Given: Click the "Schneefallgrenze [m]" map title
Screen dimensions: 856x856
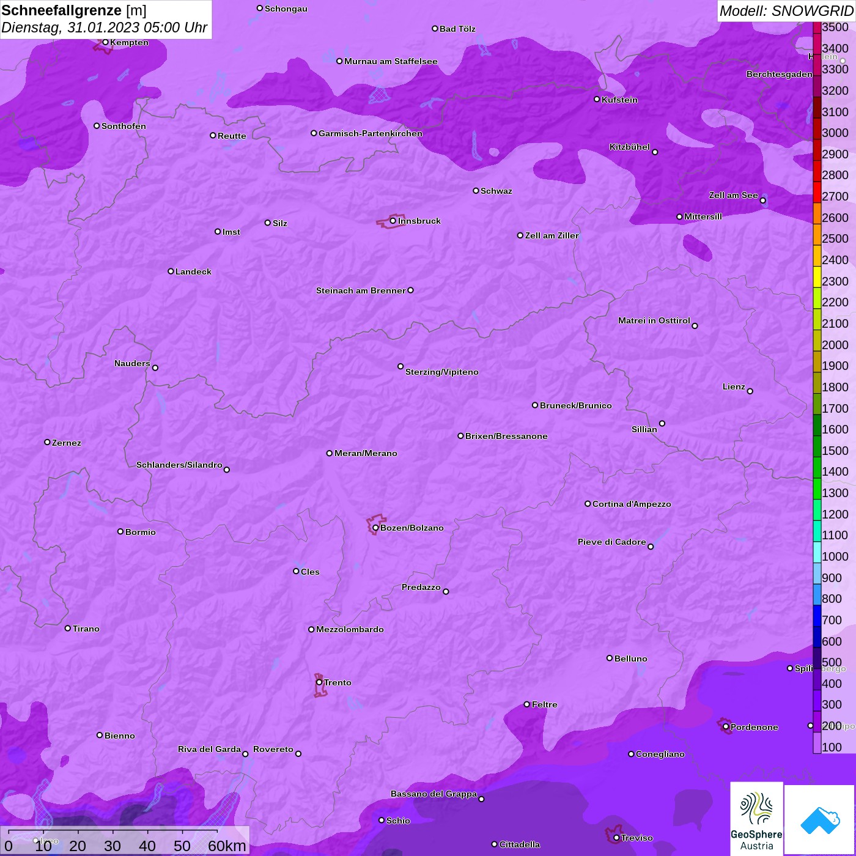Looking at the screenshot, I should tap(74, 10).
